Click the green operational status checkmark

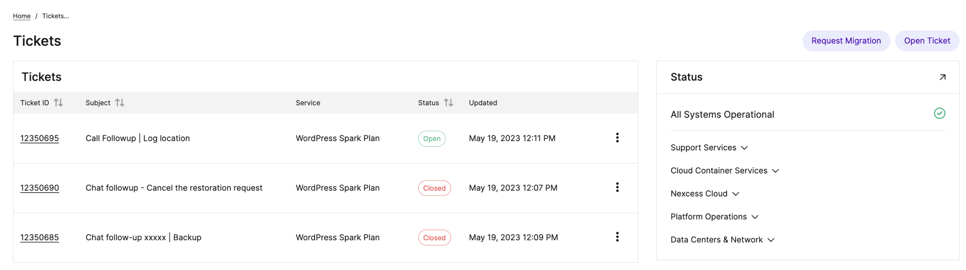pos(940,113)
